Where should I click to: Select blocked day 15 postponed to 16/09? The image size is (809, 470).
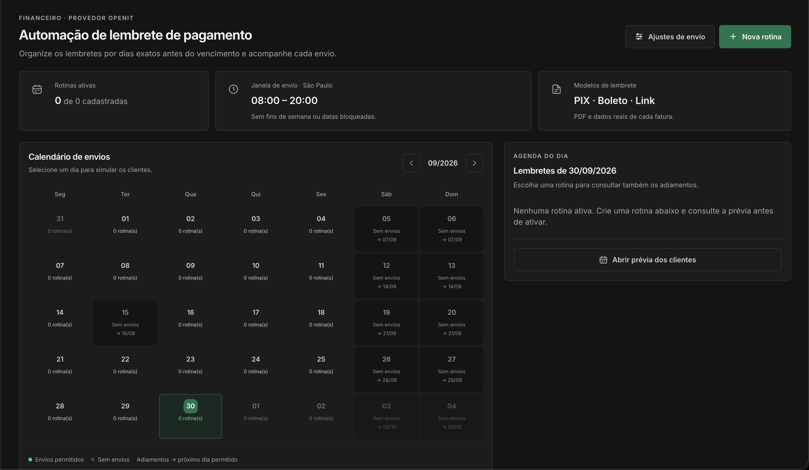125,323
